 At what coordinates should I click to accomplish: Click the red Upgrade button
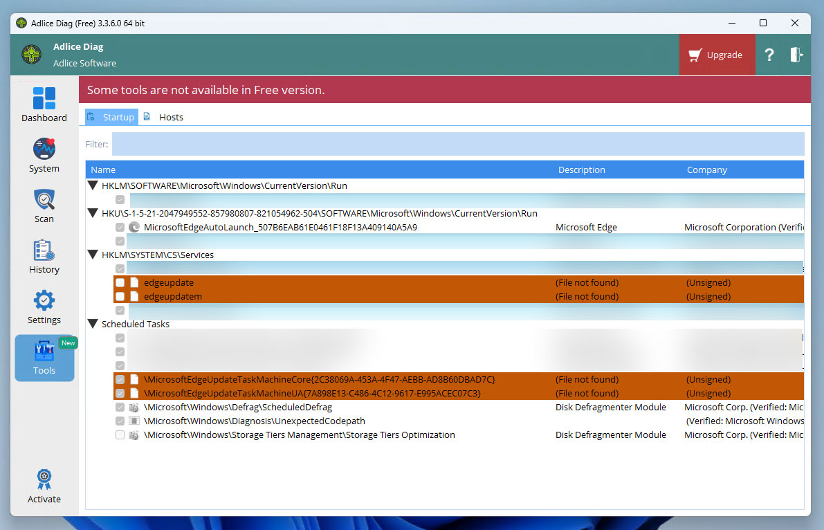716,55
